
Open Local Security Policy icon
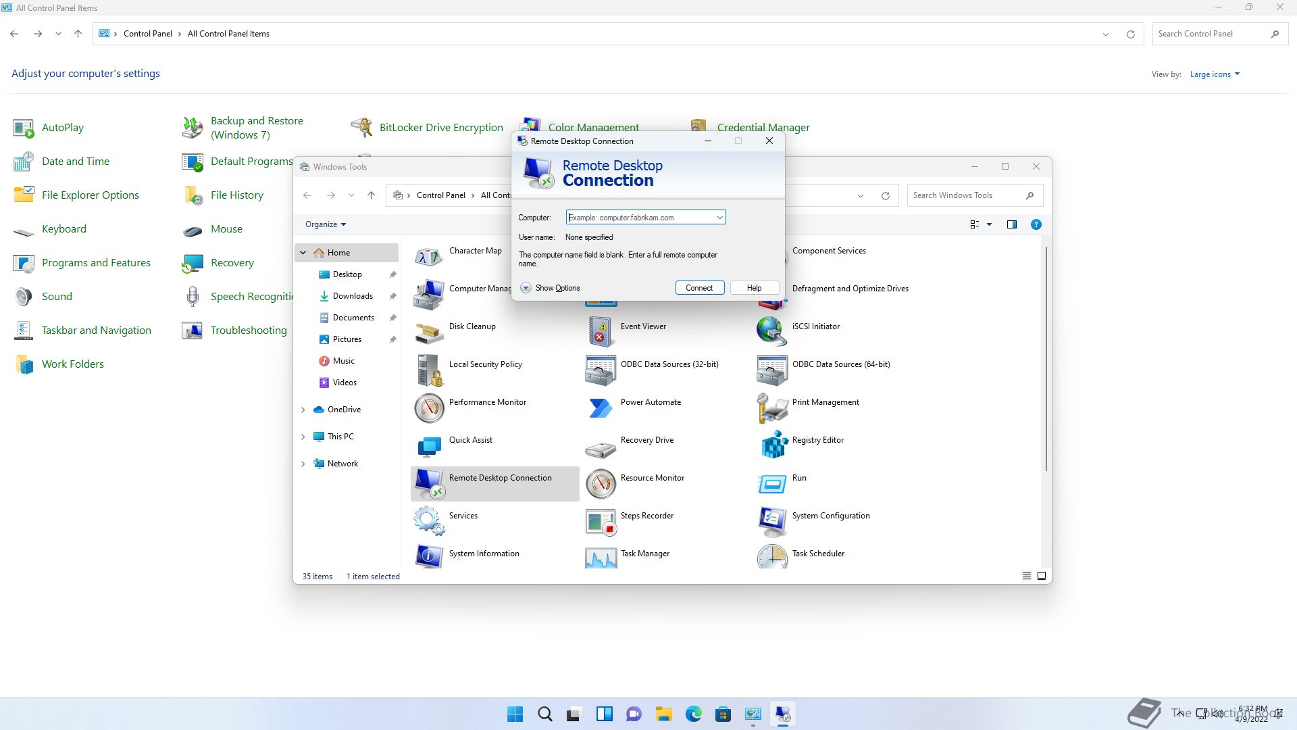[429, 370]
